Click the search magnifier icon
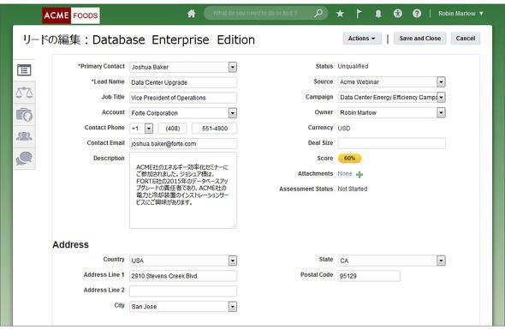The height and width of the screenshot is (330, 505). [x=318, y=13]
